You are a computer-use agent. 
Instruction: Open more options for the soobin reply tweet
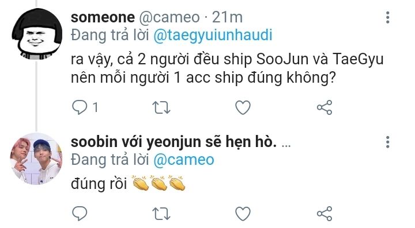pyautogui.click(x=388, y=142)
